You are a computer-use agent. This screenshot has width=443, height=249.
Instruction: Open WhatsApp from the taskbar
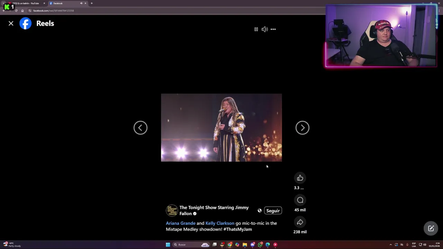point(260,245)
